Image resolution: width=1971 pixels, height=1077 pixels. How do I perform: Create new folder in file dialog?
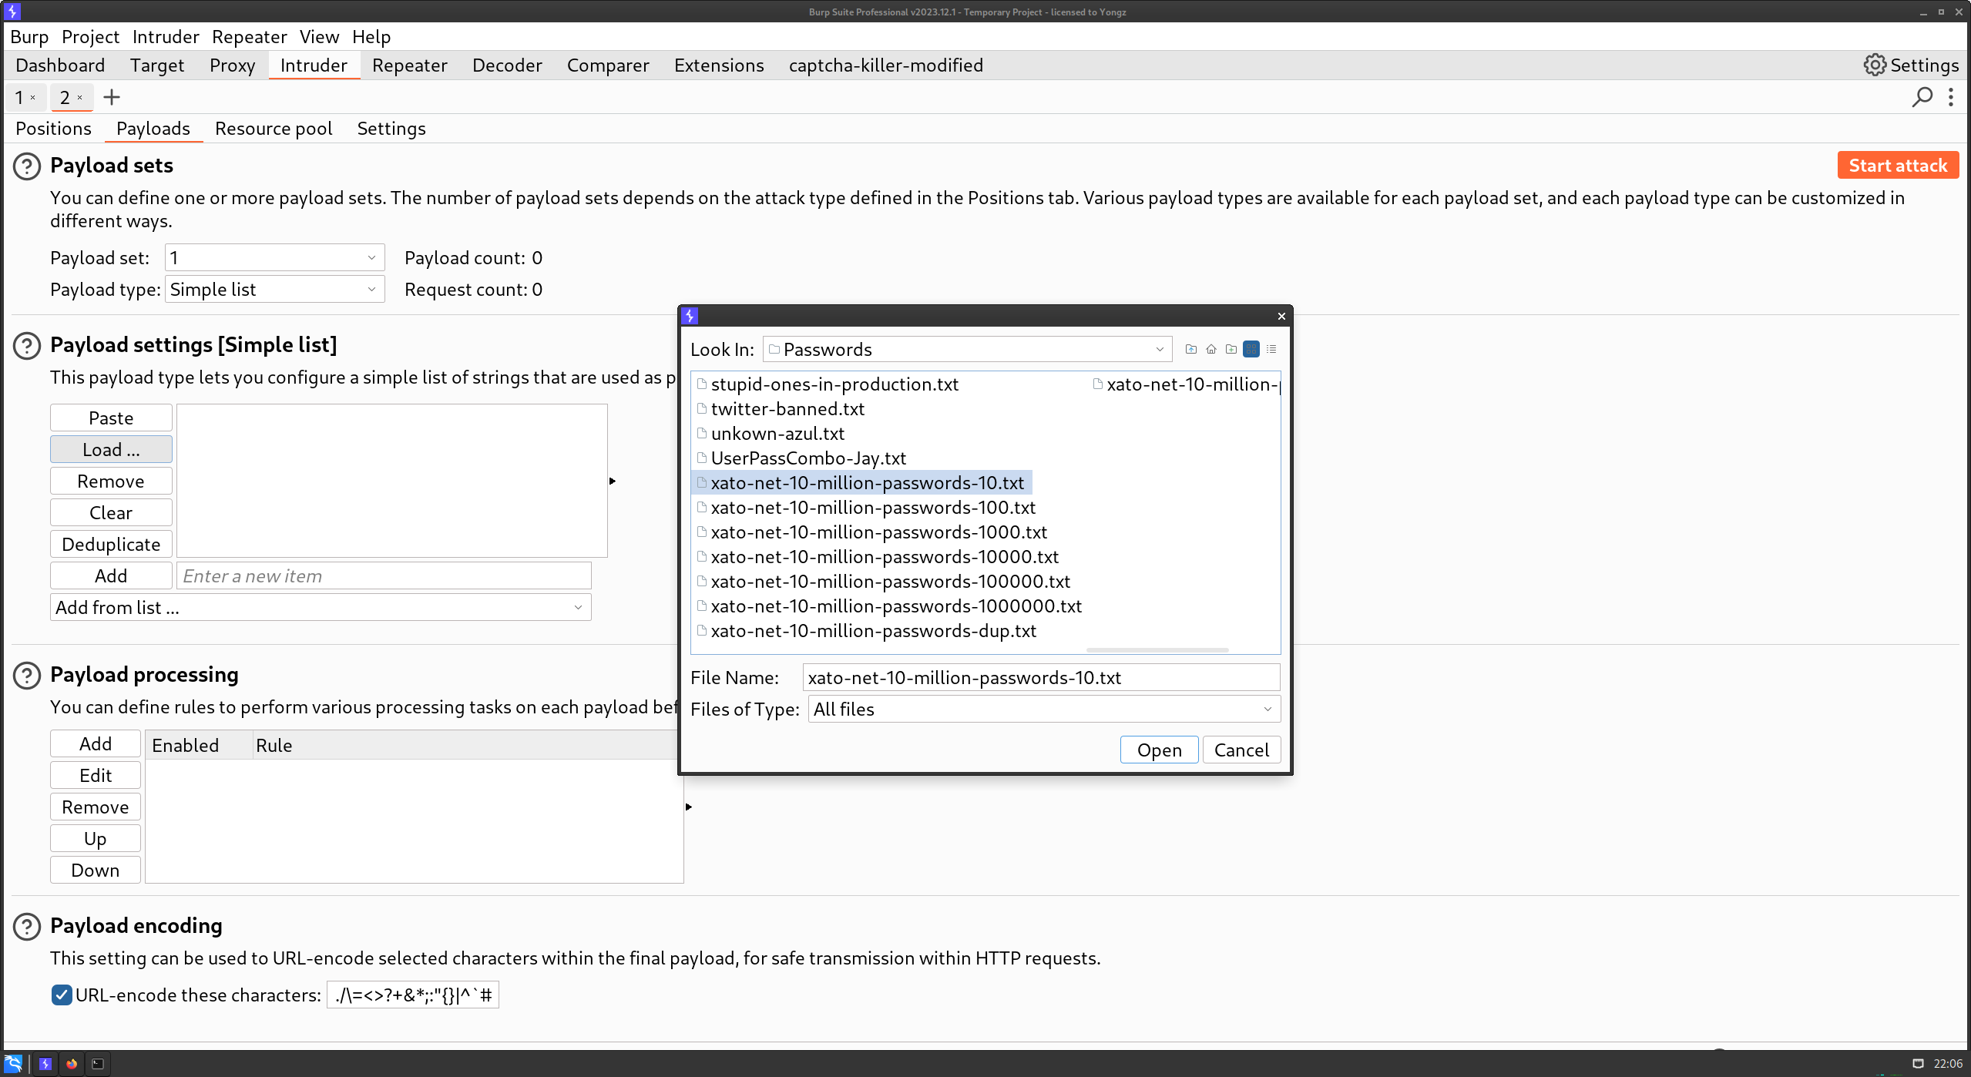[x=1231, y=349]
